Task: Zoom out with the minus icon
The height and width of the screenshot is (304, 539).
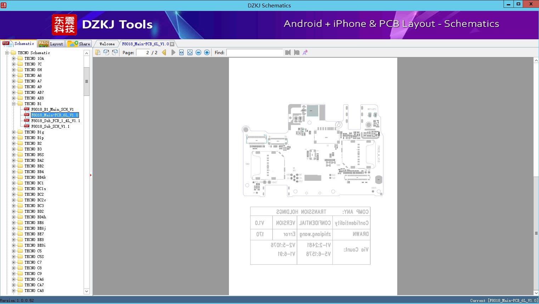Action: coord(198,52)
